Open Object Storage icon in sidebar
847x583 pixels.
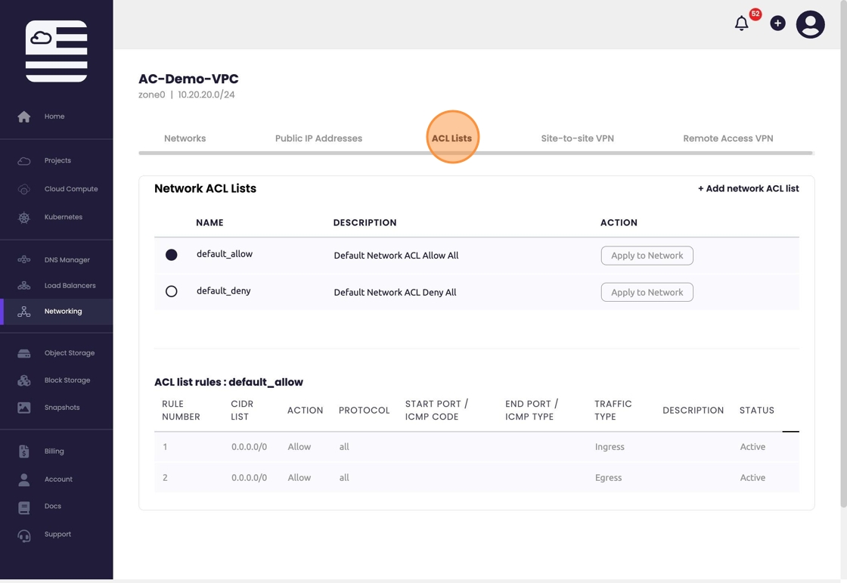[24, 353]
